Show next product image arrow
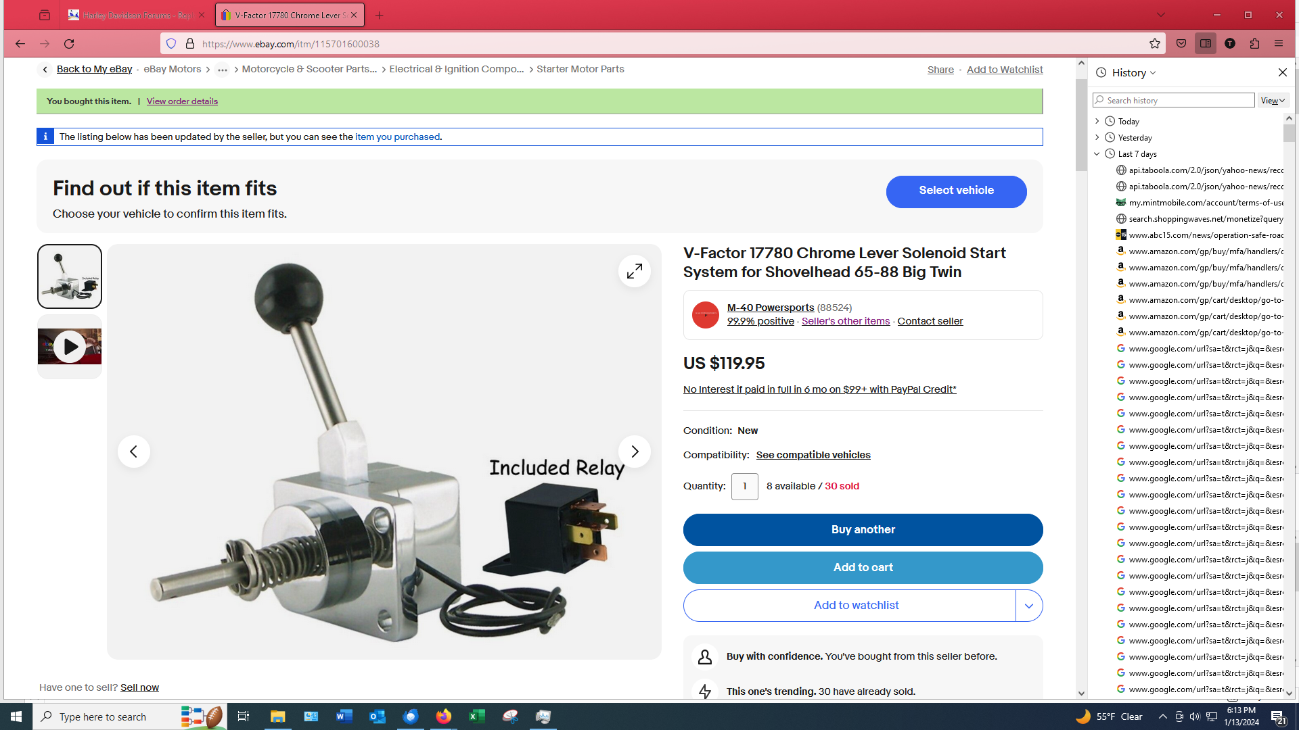The height and width of the screenshot is (730, 1299). click(x=634, y=452)
